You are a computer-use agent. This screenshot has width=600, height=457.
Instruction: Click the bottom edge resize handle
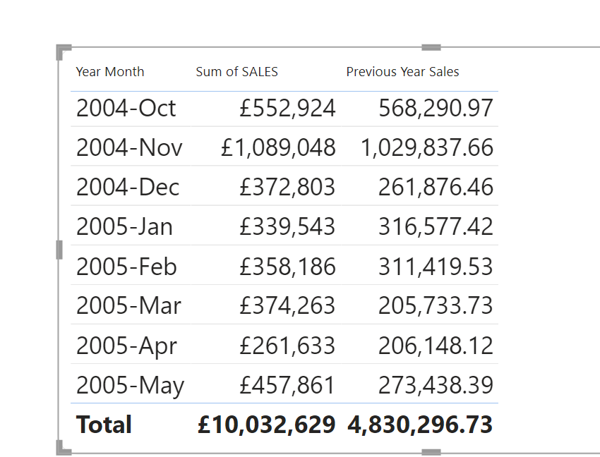pyautogui.click(x=431, y=452)
